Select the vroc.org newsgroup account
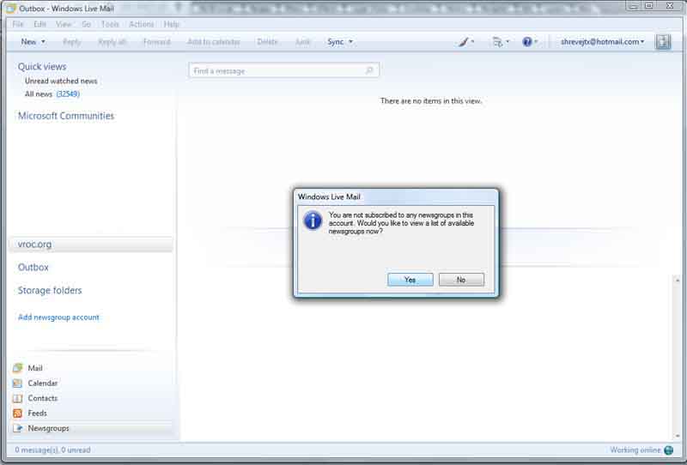 pos(91,245)
